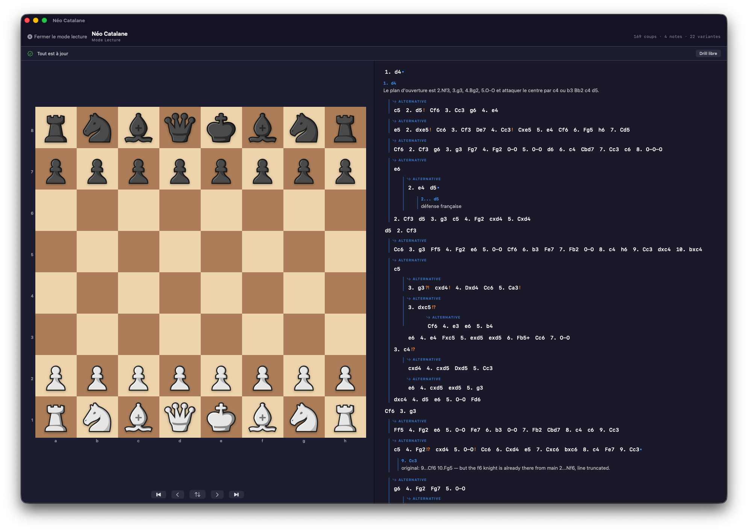Select the black queen on d8
Viewport: 748px width, 531px height.
coord(180,127)
